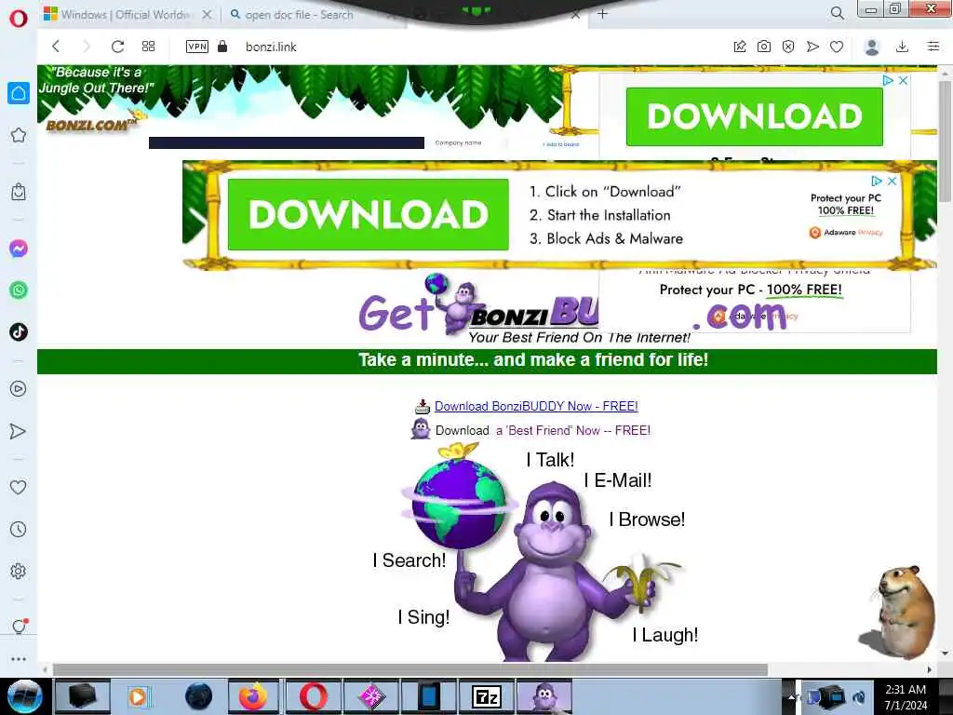The width and height of the screenshot is (953, 715).
Task: Open the profile account icon
Action: coord(872,47)
